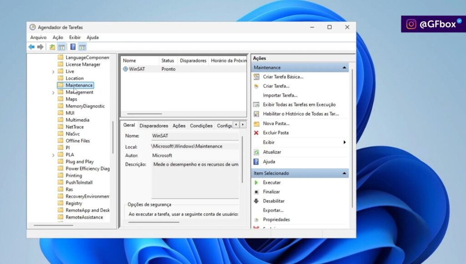466x264 pixels.
Task: Click the actions pane vertical scrollbar
Action: (x=352, y=138)
